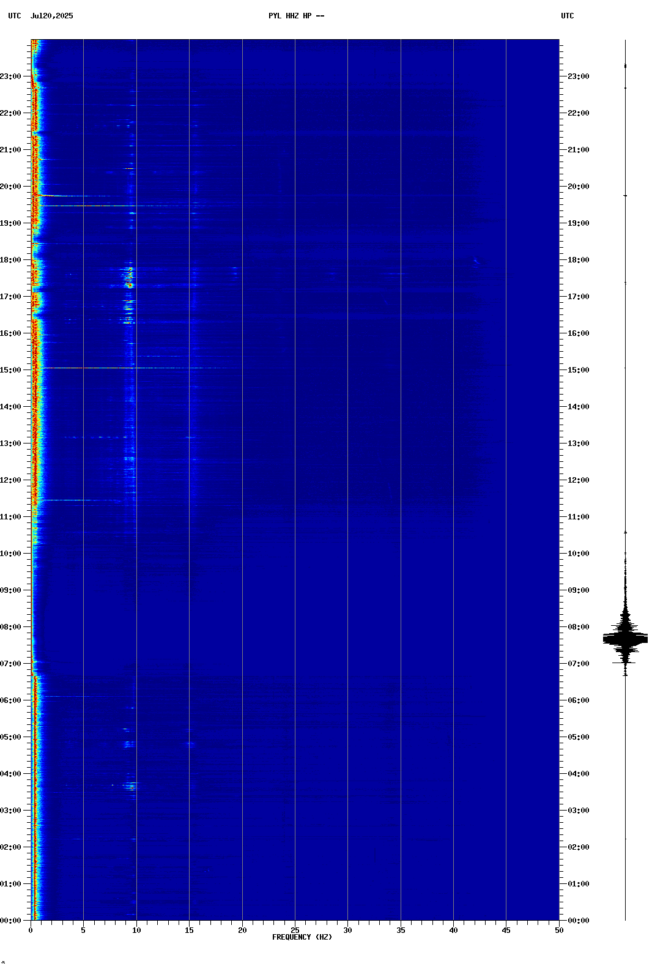The width and height of the screenshot is (652, 969).
Task: Click the station title PYL HHZ HP --
Action: (x=297, y=16)
